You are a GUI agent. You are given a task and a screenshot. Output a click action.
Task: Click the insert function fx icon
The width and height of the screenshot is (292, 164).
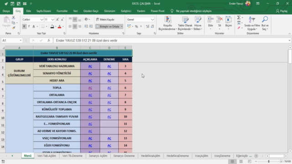[x=49, y=41]
